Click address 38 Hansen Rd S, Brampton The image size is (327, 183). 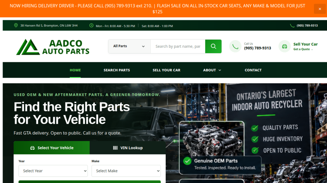(x=49, y=26)
